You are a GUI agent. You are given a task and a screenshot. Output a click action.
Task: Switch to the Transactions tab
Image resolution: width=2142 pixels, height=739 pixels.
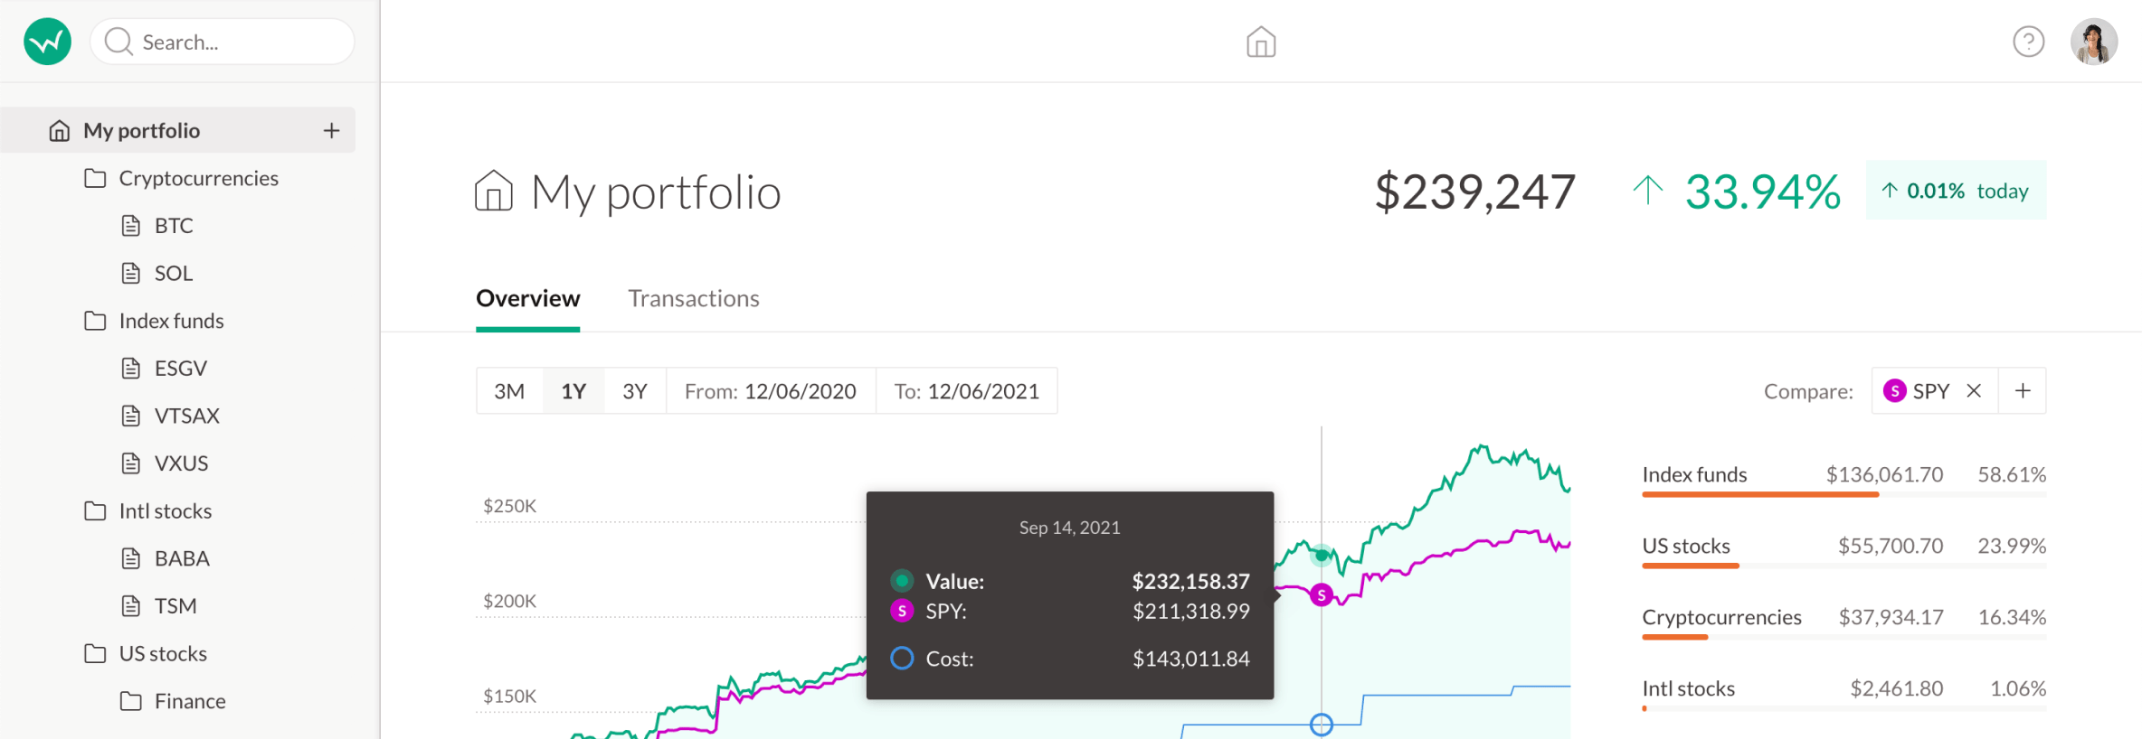(694, 298)
